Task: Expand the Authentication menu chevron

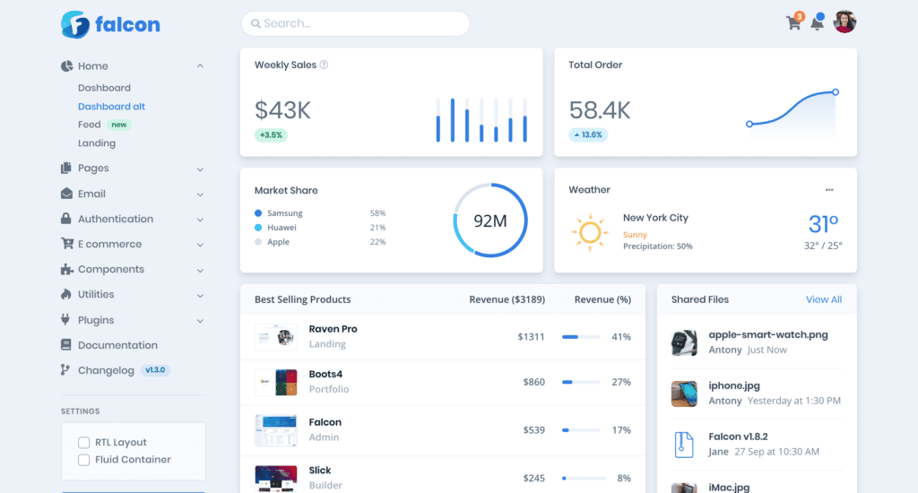Action: point(200,221)
